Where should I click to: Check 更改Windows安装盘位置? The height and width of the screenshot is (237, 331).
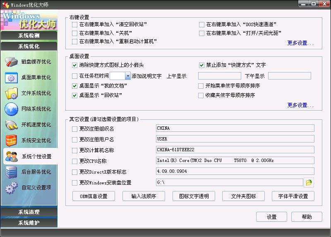point(74,183)
